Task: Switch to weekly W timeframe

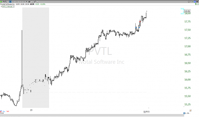Action: click(24, 2)
